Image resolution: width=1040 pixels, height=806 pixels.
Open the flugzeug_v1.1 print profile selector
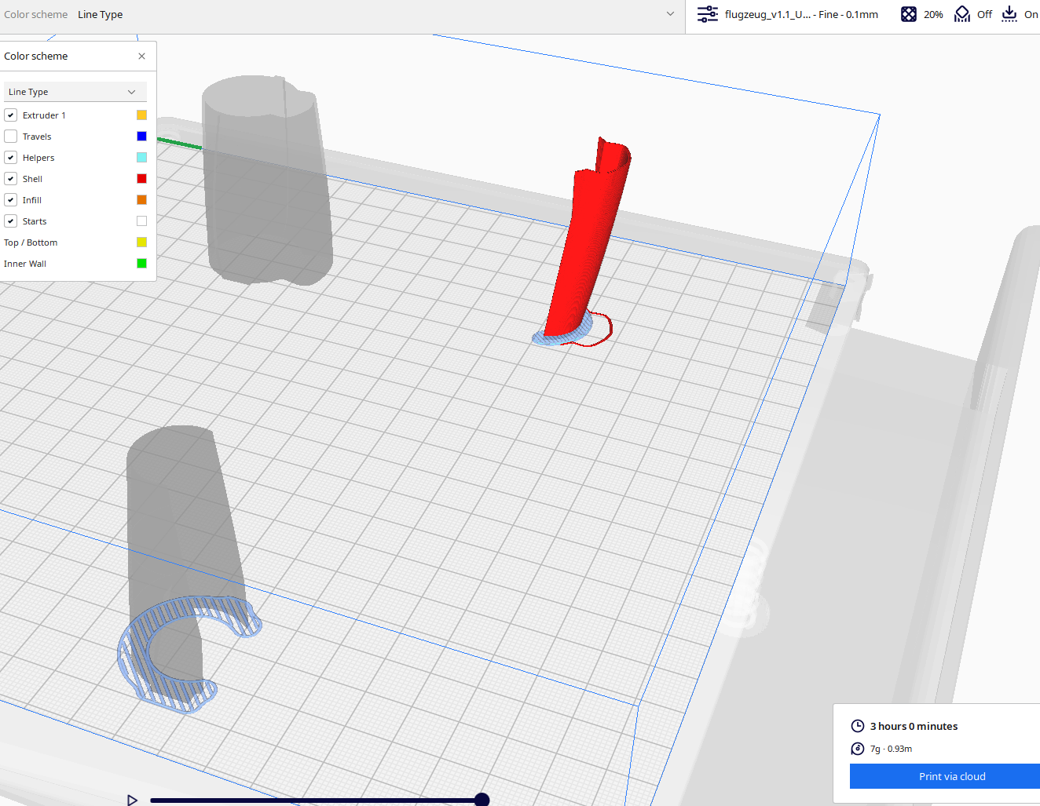click(x=803, y=13)
